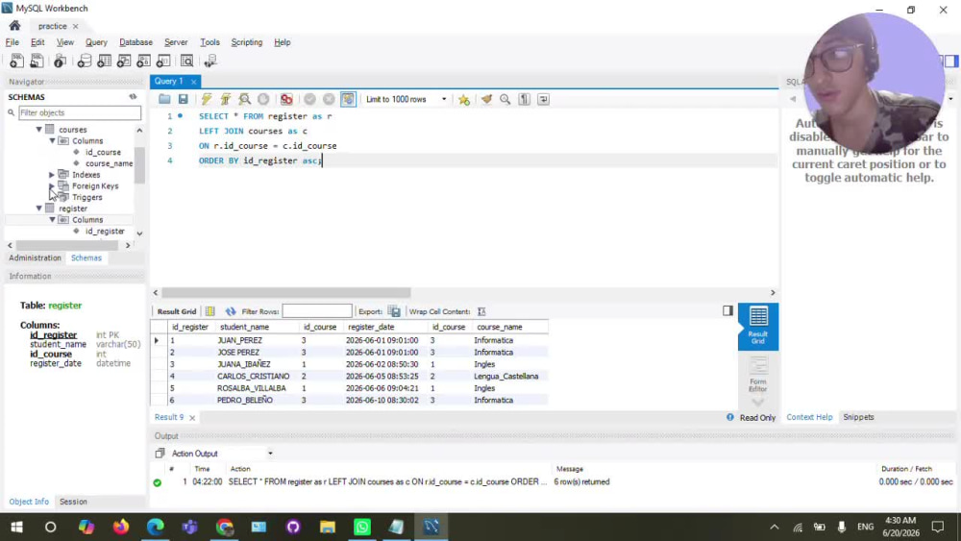Save the script to a file
Screen dimensions: 961x541
[x=183, y=99]
